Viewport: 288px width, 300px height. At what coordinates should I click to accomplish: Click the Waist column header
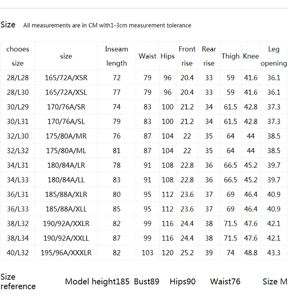(148, 56)
